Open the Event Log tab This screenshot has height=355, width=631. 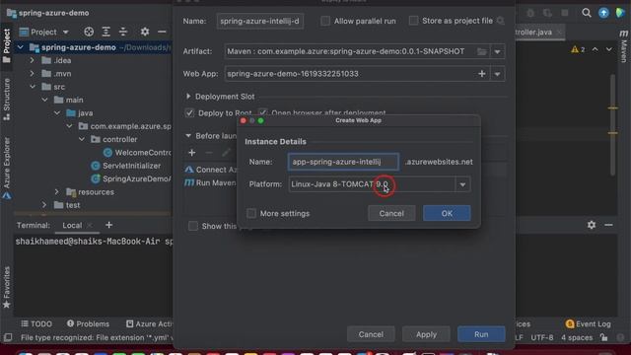click(589, 323)
